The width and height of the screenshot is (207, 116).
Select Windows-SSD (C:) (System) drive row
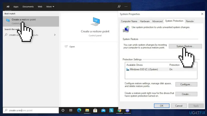(161, 69)
